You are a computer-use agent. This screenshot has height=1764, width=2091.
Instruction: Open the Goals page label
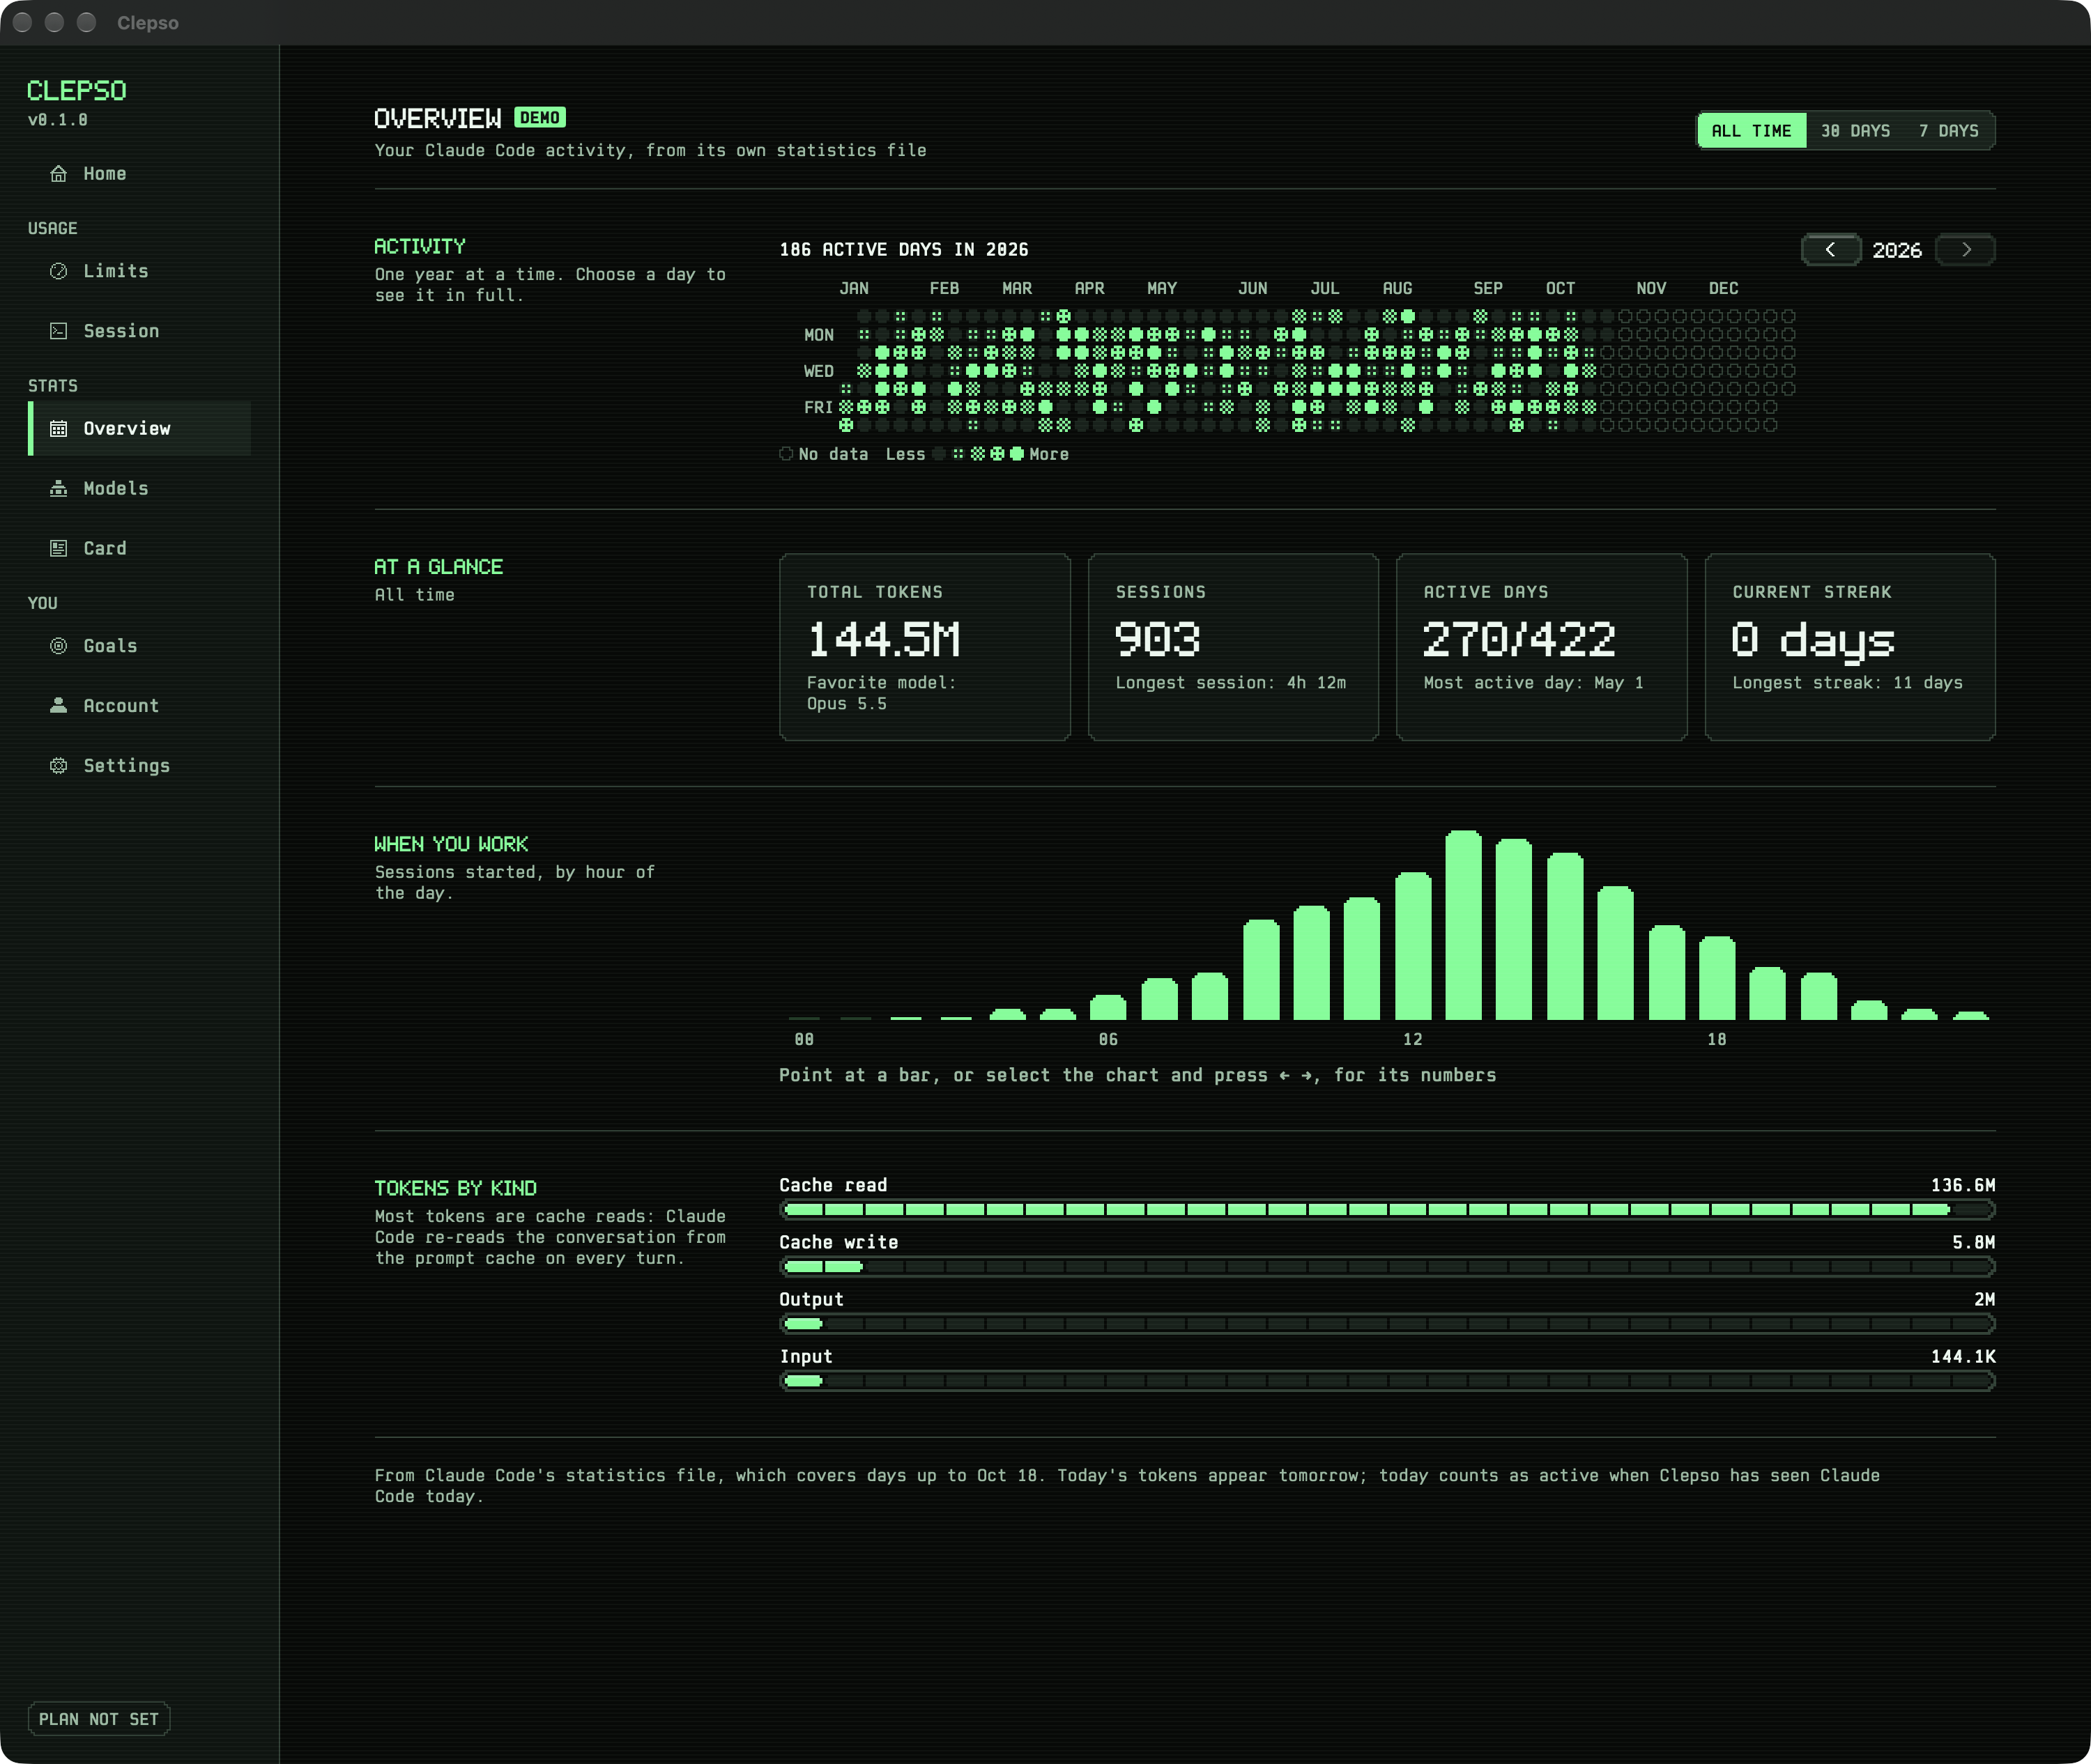pyautogui.click(x=110, y=646)
